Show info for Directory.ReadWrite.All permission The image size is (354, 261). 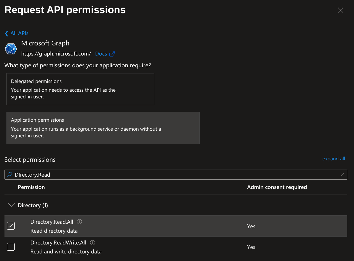point(93,242)
